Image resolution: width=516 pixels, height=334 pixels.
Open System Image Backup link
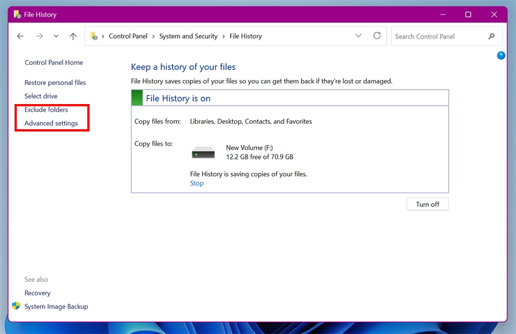(x=57, y=307)
